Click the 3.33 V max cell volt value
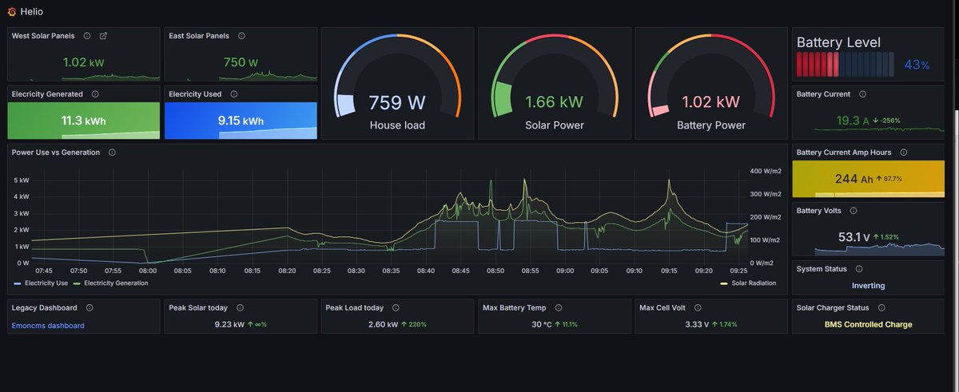The height and width of the screenshot is (392, 959). click(x=697, y=325)
